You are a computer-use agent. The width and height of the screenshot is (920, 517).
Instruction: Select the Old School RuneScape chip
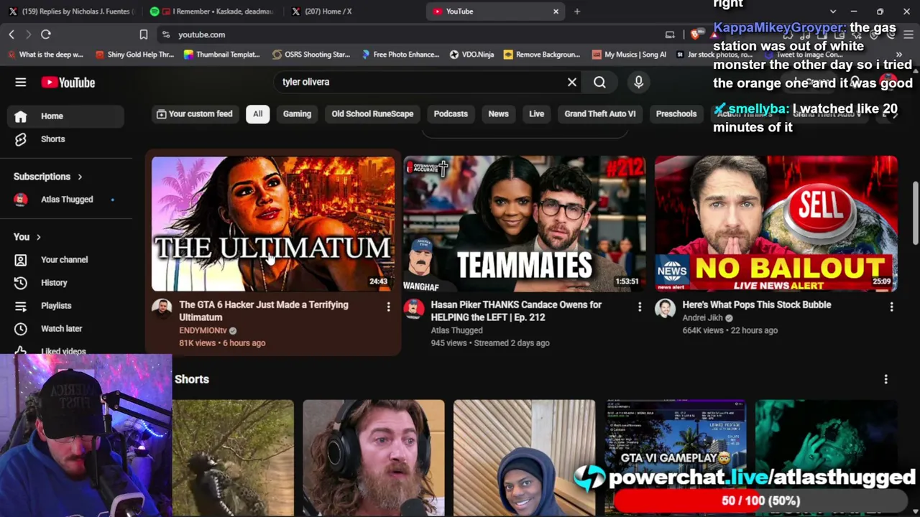tap(372, 114)
